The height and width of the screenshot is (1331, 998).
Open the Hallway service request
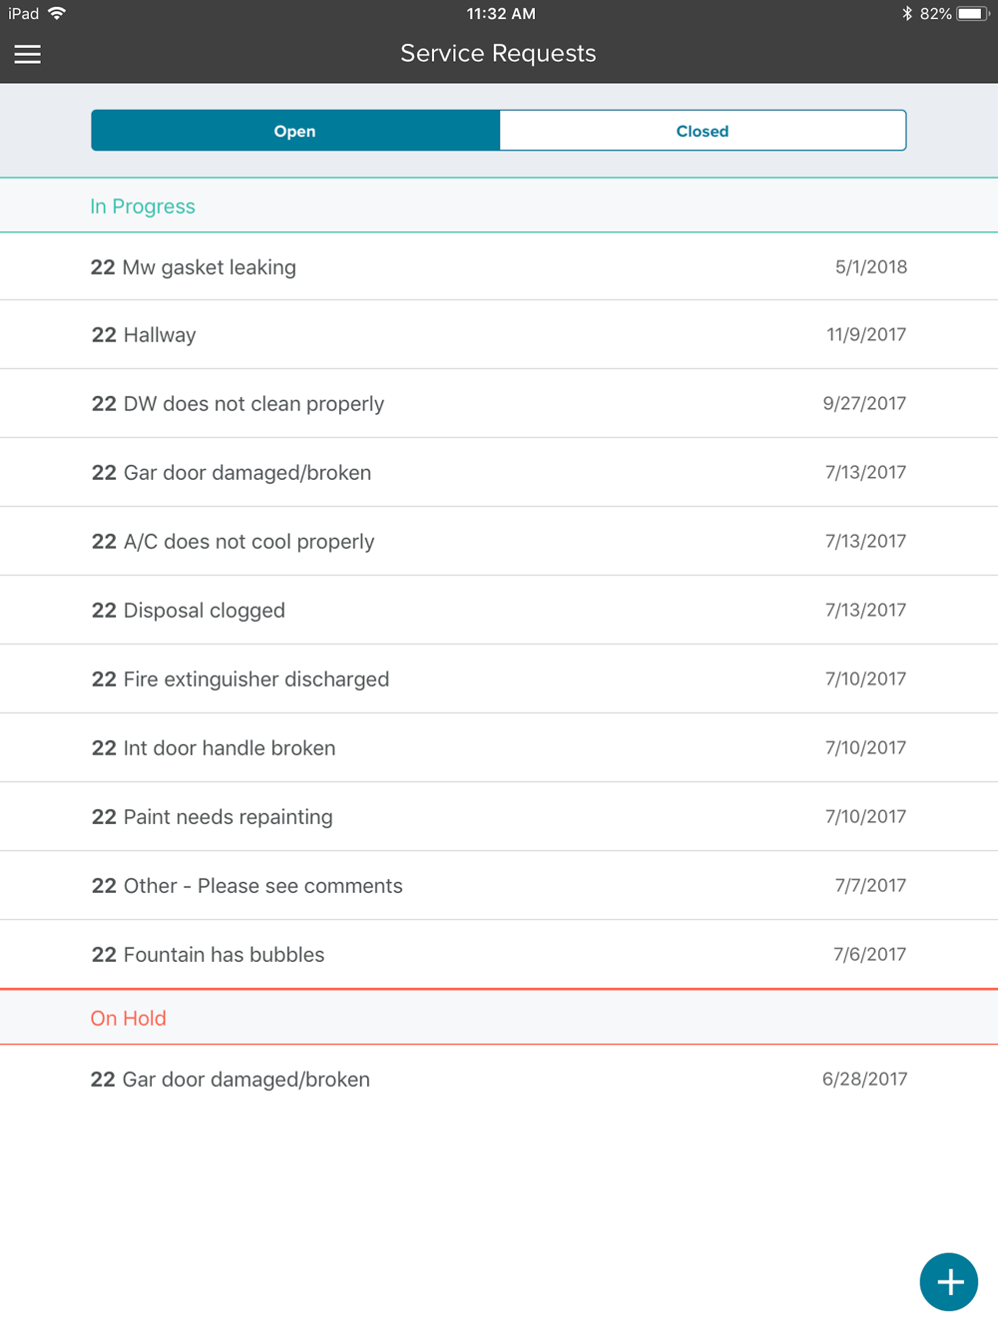(x=499, y=335)
